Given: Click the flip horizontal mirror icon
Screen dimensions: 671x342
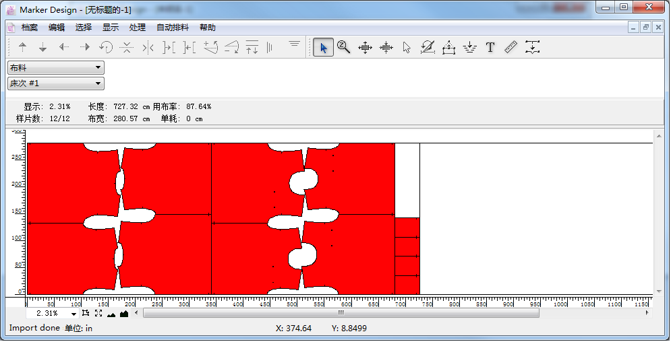Looking at the screenshot, I should (x=149, y=48).
